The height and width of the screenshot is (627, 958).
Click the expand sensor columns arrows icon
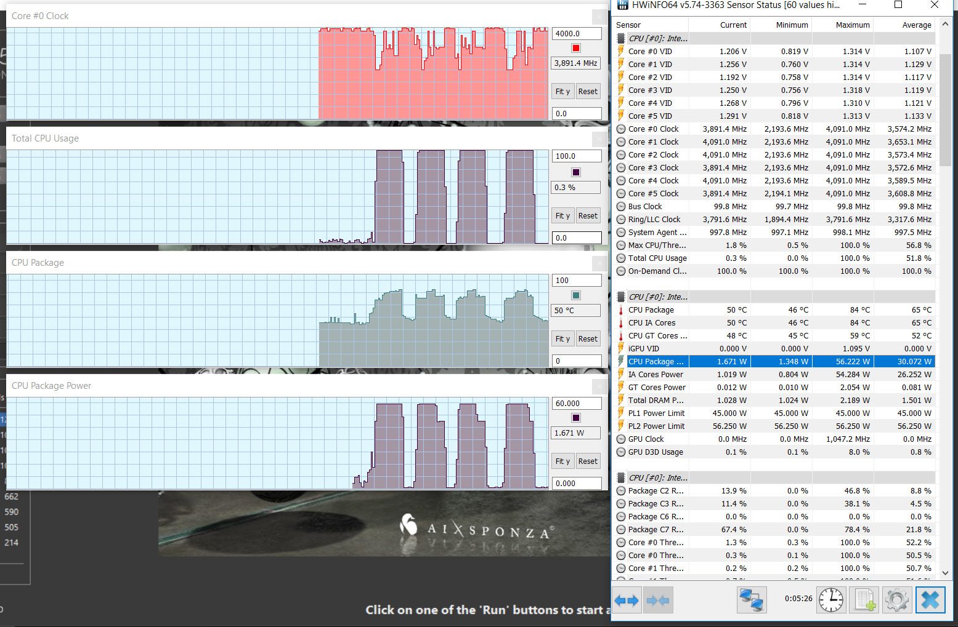[x=627, y=600]
